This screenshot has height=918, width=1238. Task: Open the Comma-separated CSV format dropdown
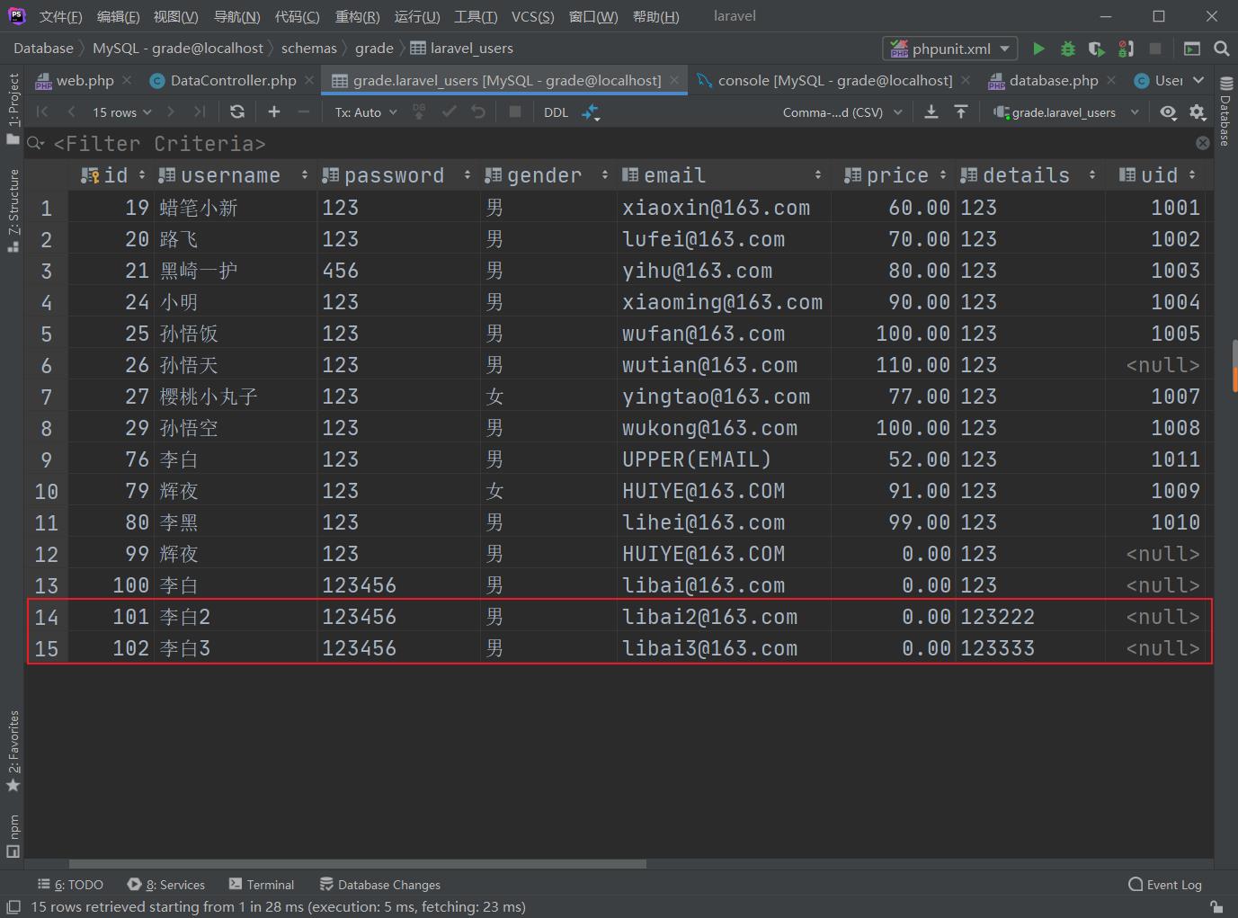(x=842, y=111)
